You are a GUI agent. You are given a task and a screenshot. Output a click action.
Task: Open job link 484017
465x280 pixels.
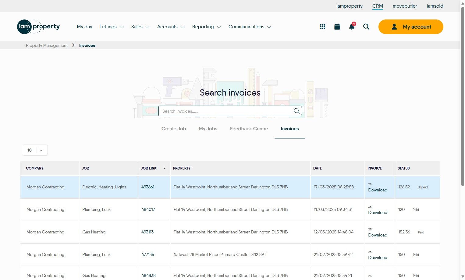pyautogui.click(x=148, y=209)
